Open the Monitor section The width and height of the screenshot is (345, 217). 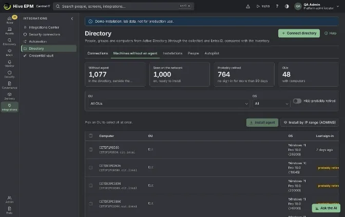pyautogui.click(x=9, y=64)
